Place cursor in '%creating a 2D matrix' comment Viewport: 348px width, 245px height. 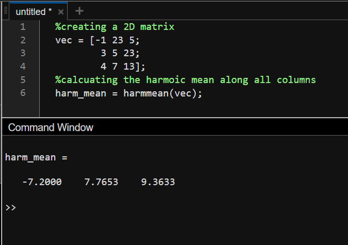coord(114,27)
